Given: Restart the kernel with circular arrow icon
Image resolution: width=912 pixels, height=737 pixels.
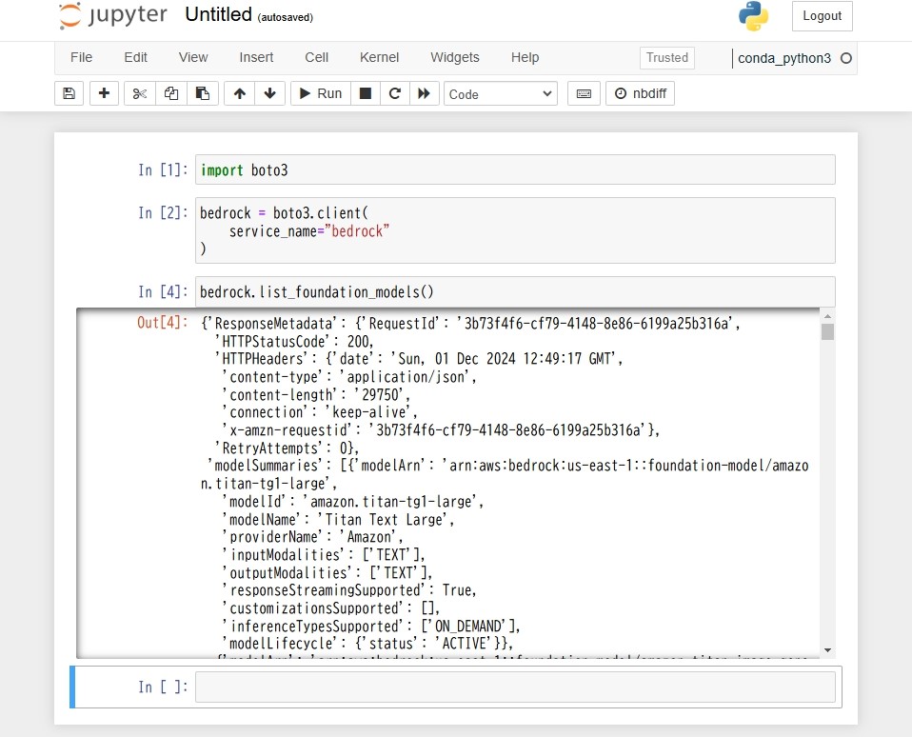Looking at the screenshot, I should tap(395, 93).
